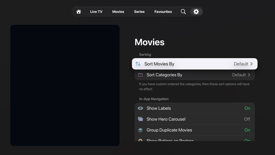Click the folder icon beside Sort Categories By

click(140, 75)
